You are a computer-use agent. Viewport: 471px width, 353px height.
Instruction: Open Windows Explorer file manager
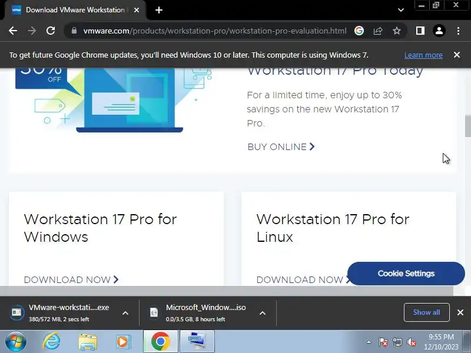(x=88, y=342)
